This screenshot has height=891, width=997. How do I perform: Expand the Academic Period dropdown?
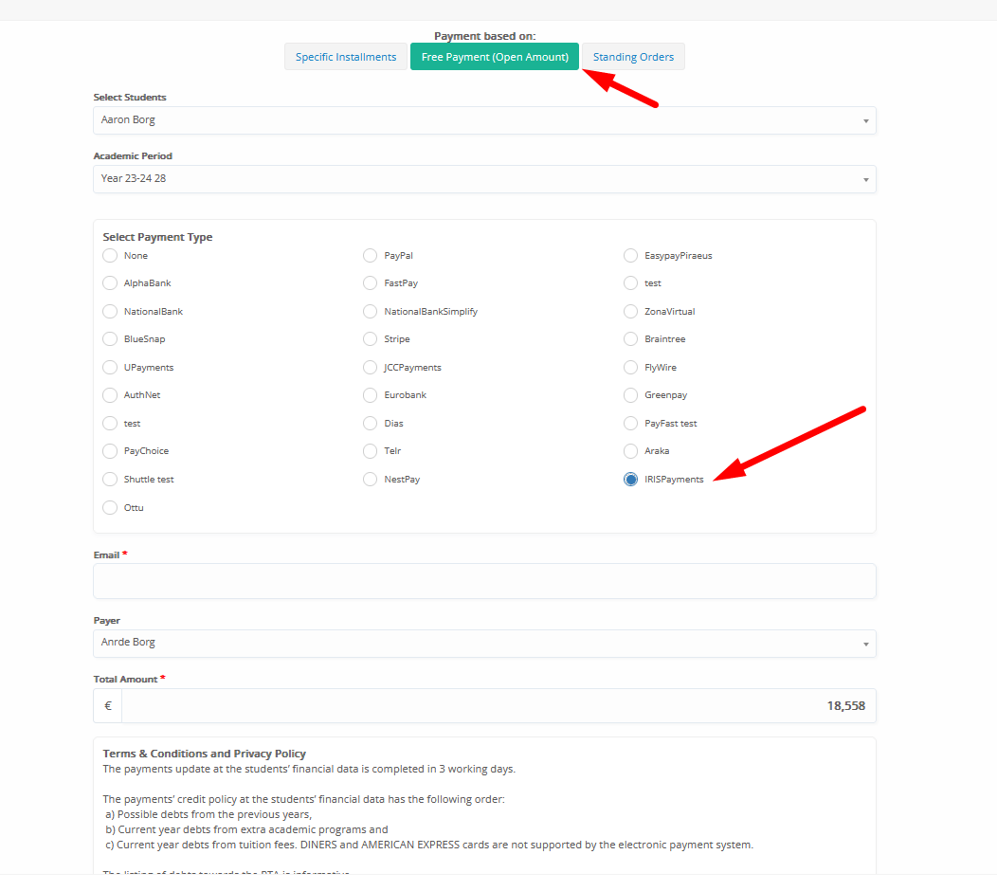coord(484,179)
